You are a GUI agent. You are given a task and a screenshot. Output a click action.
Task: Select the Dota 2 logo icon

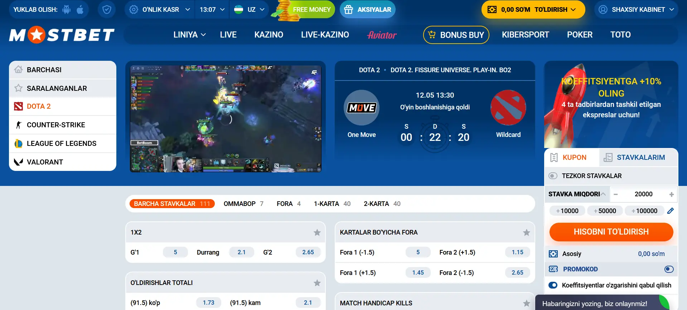click(x=19, y=106)
